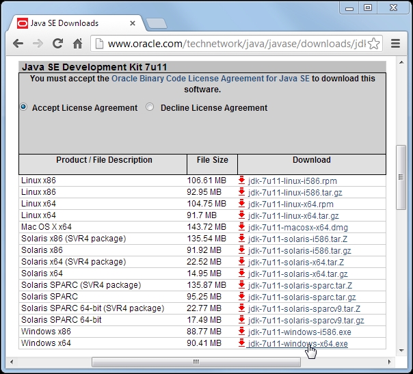Image resolution: width=413 pixels, height=374 pixels.
Task: Click red download arrow for solaris-sparcv9.tar.gz
Action: click(241, 320)
